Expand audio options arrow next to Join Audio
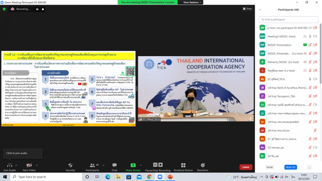The height and width of the screenshot is (181, 322). coord(16,165)
